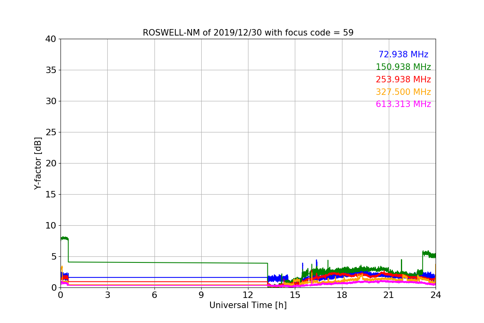The width and height of the screenshot is (484, 323).
Task: Click the y-axis tick label 35
Action: [51, 70]
